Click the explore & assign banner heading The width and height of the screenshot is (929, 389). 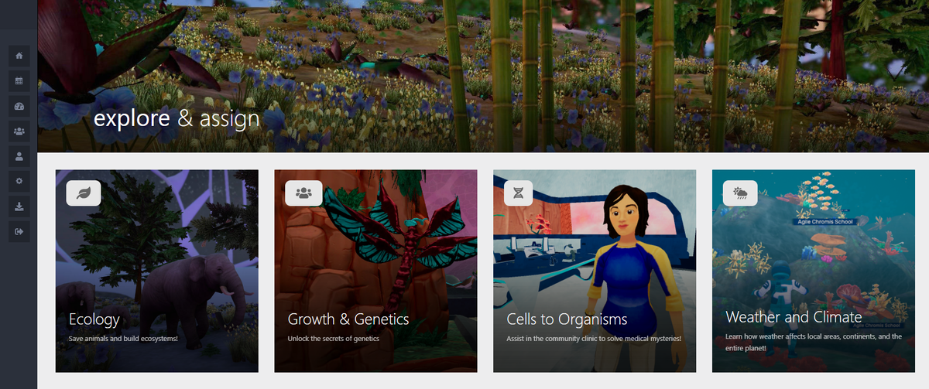177,119
